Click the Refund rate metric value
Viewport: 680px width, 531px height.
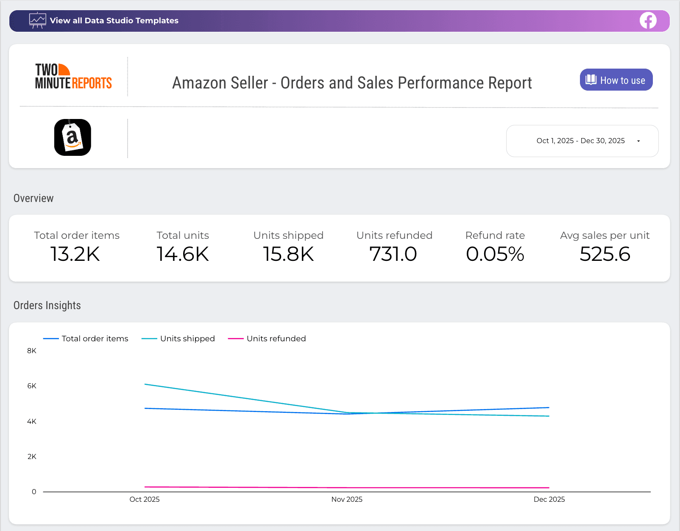click(495, 254)
